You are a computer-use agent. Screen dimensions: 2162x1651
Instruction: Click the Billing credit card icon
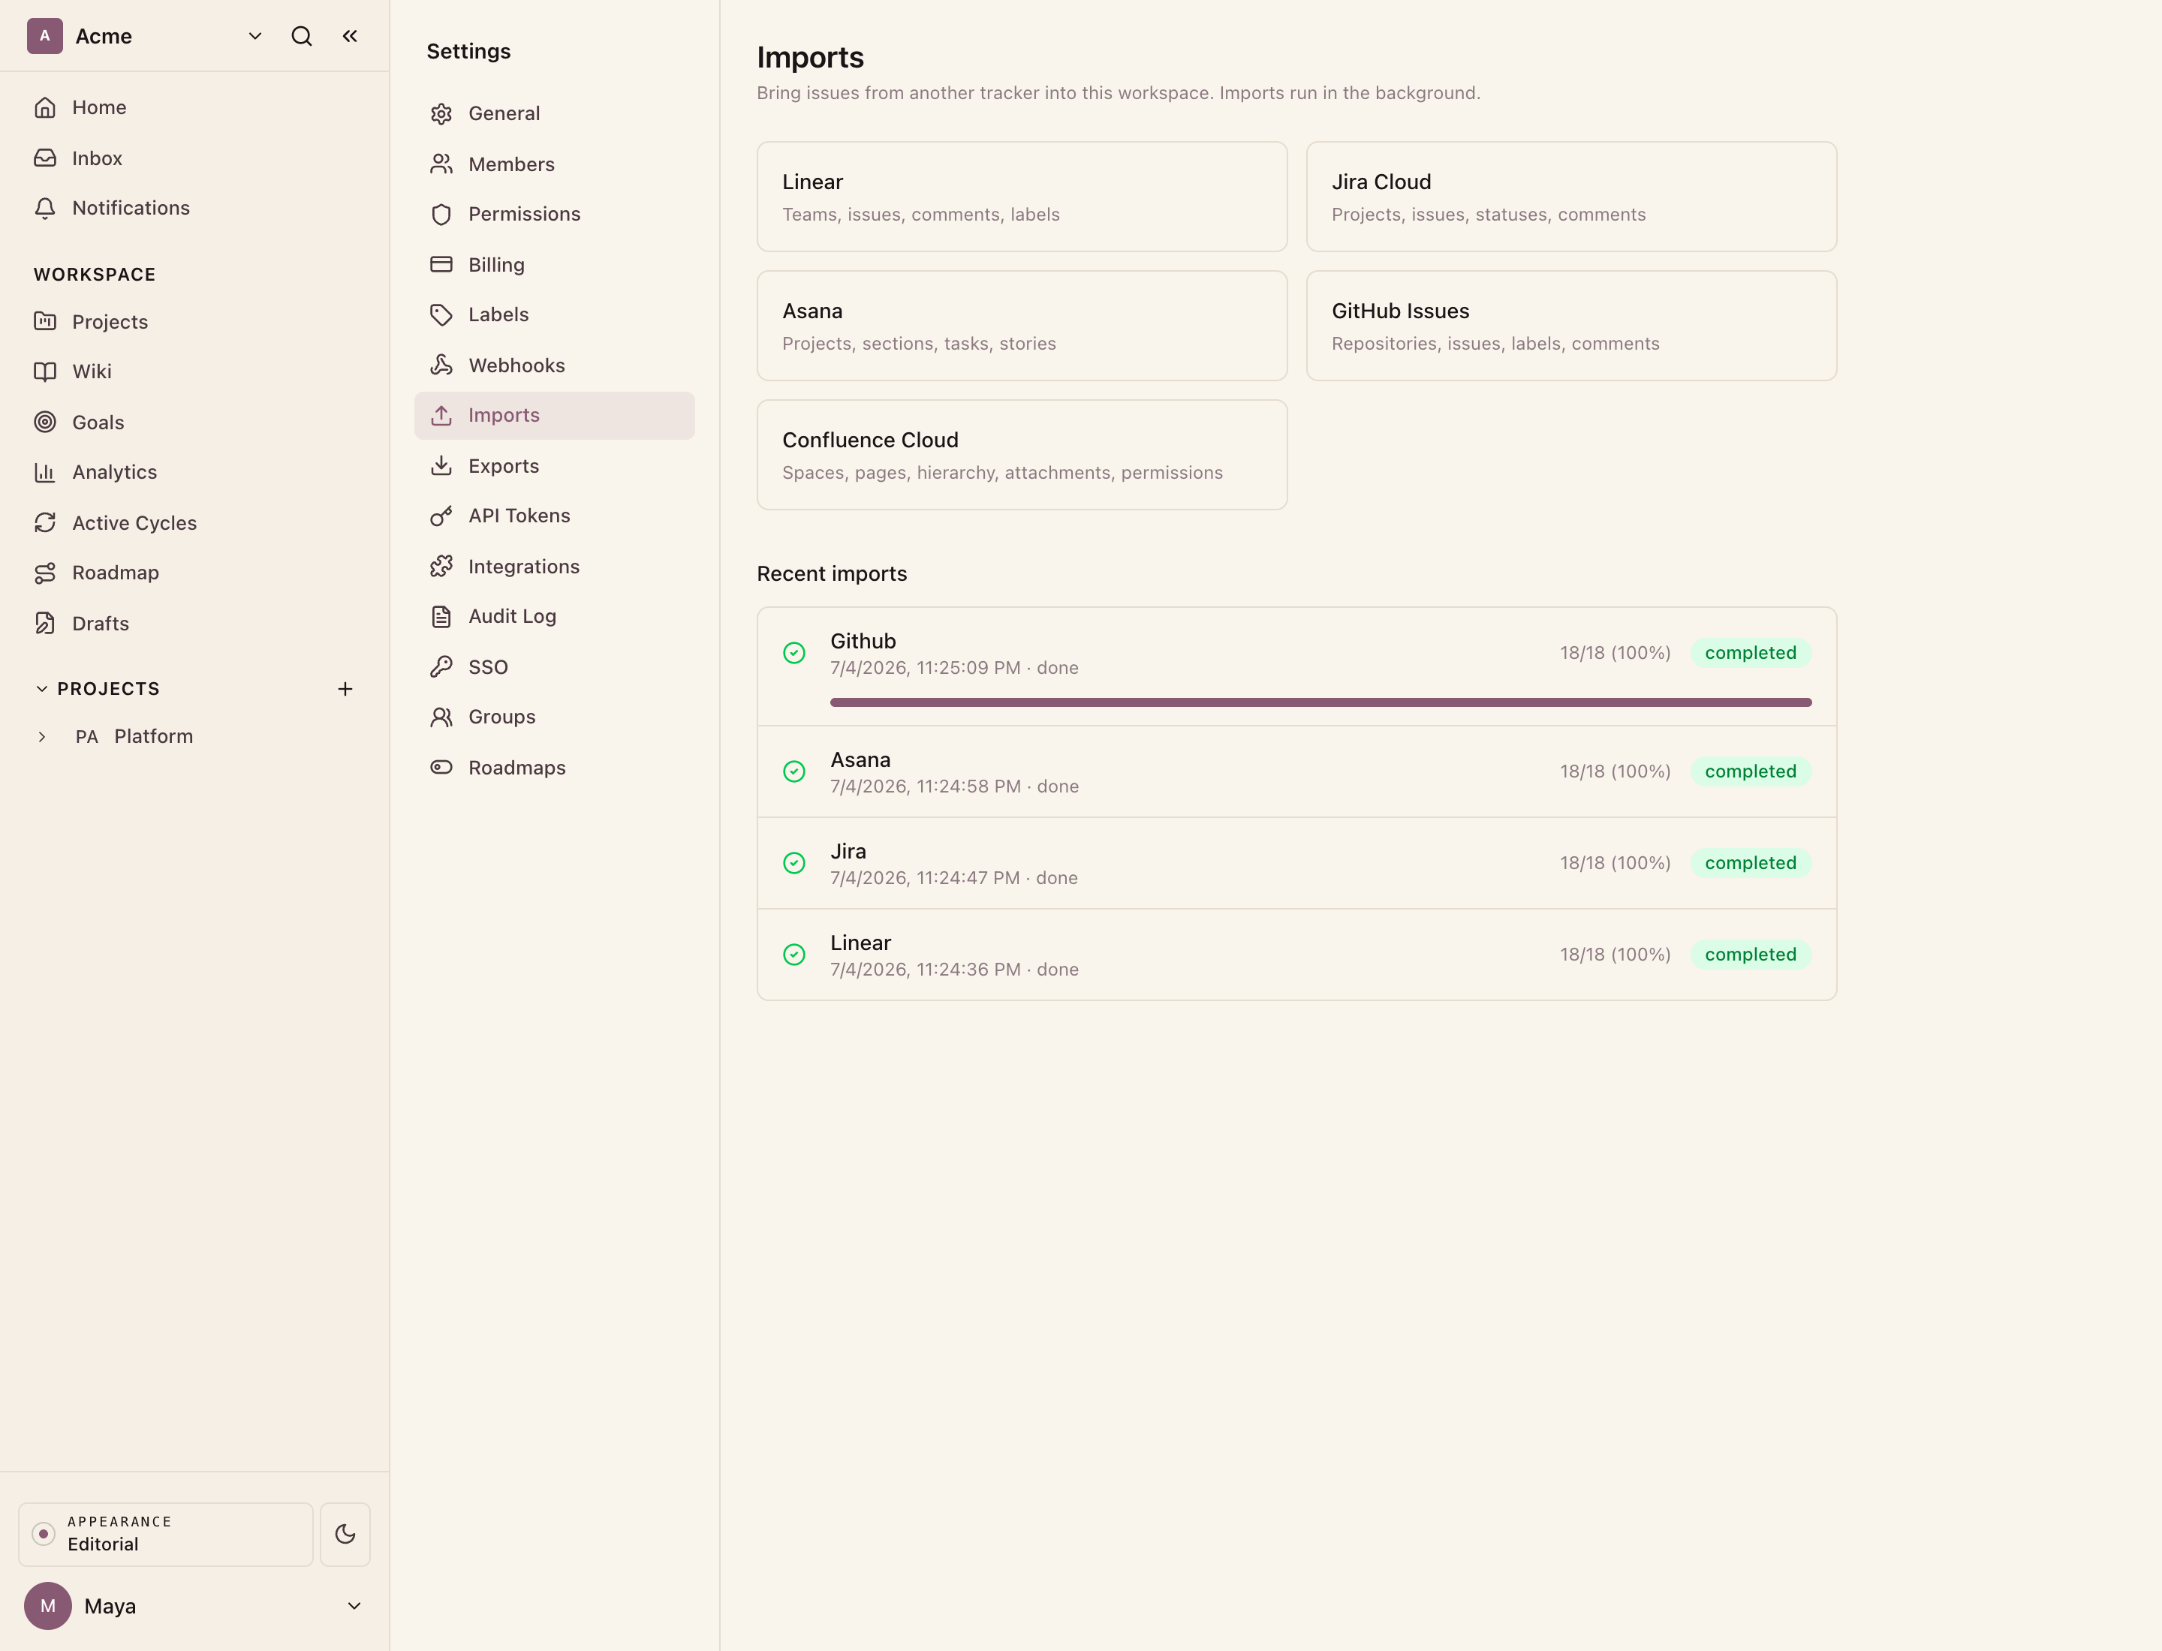click(441, 264)
